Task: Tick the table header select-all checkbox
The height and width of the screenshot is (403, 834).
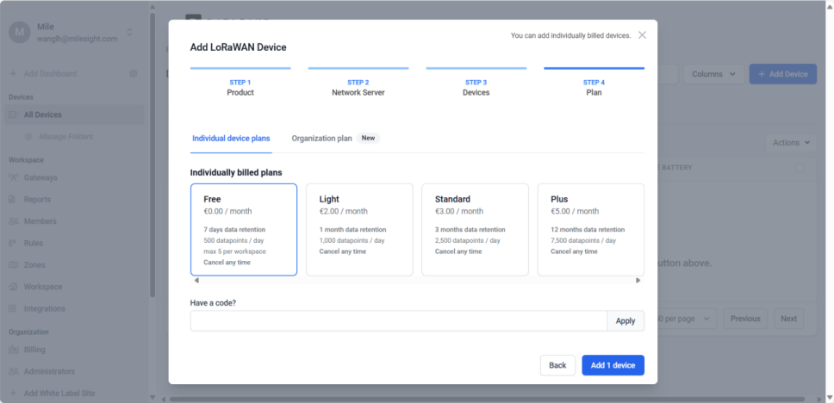Action: [x=799, y=168]
